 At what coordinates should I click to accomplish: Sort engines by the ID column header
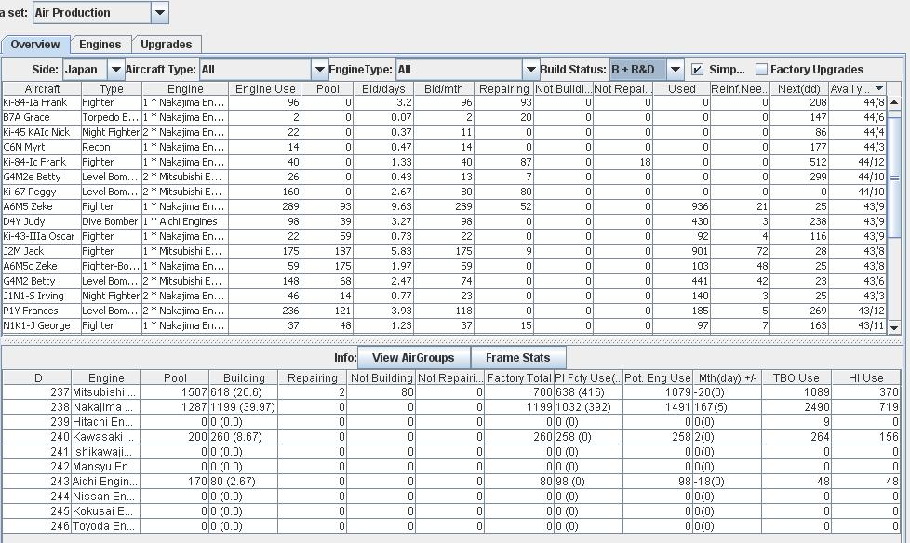(36, 378)
